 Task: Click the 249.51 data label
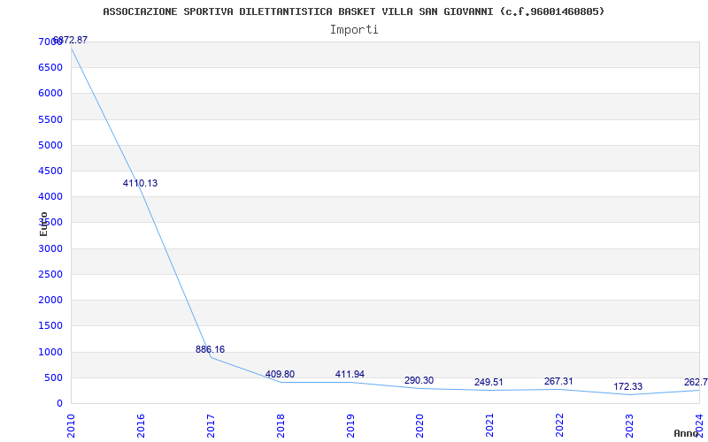(489, 383)
